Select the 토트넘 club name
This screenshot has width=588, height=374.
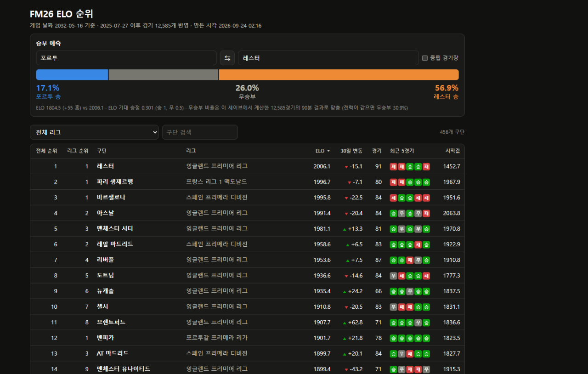(x=105, y=276)
